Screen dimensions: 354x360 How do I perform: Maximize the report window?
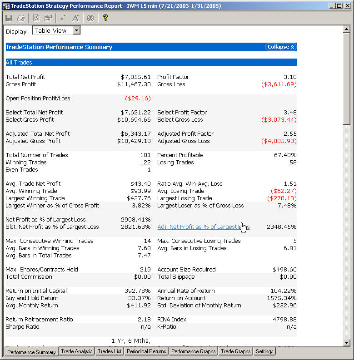coord(339,6)
